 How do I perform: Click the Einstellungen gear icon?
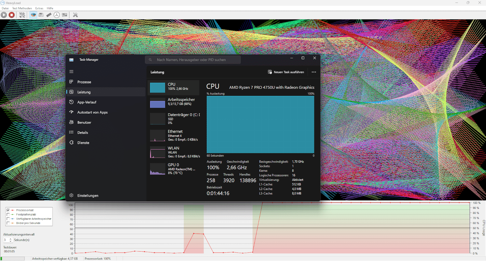(x=71, y=196)
